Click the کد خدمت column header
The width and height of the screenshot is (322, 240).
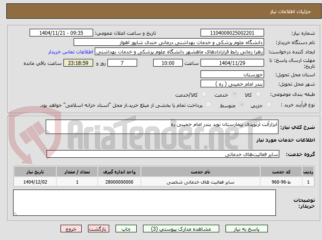coord(281,172)
